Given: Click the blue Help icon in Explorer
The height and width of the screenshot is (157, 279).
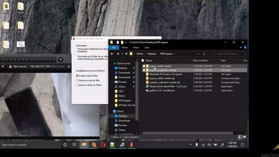Looking at the screenshot, I should point(245,48).
